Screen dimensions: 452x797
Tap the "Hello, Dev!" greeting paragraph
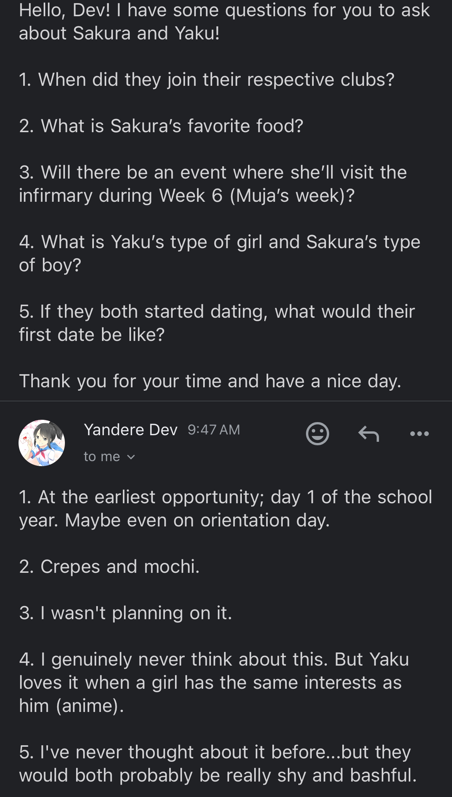(224, 22)
